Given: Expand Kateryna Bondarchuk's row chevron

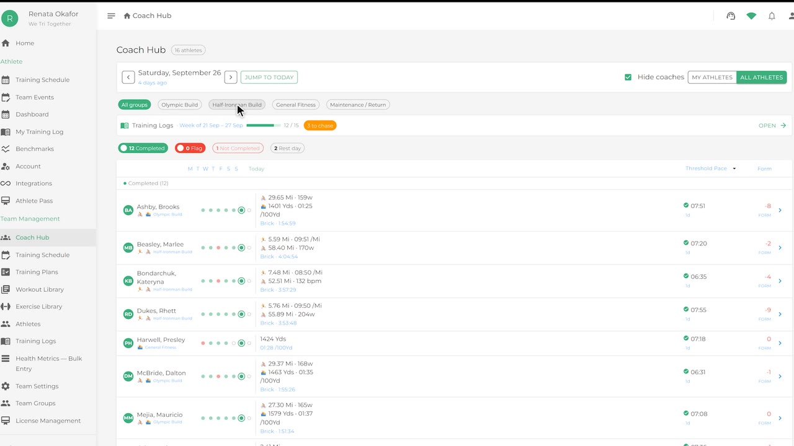Looking at the screenshot, I should click(x=780, y=281).
